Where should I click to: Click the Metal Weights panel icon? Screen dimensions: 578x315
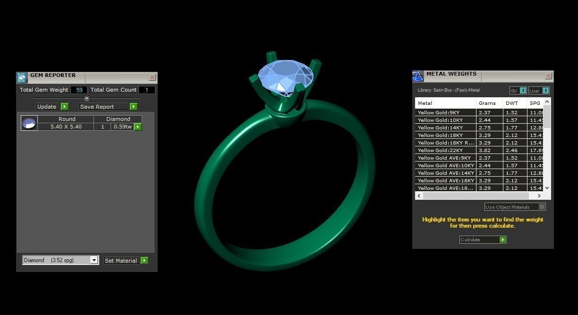(418, 76)
